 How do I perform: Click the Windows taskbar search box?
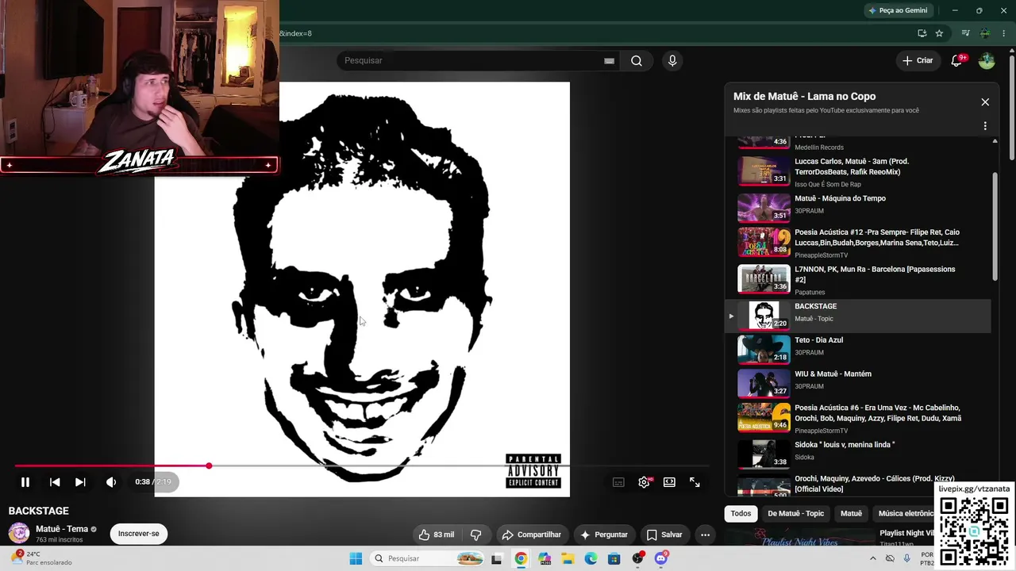[428, 558]
